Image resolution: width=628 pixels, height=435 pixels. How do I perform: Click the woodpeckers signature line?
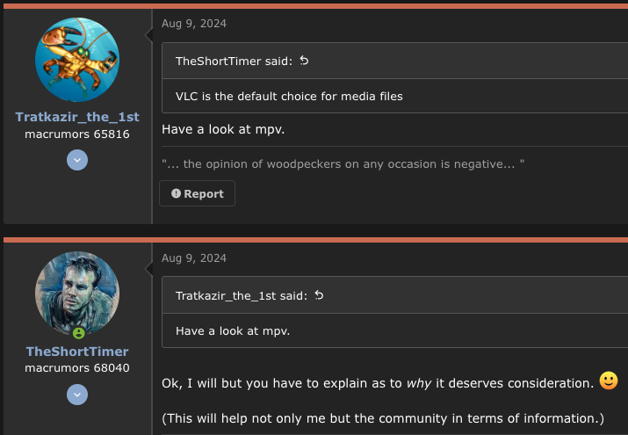(343, 163)
